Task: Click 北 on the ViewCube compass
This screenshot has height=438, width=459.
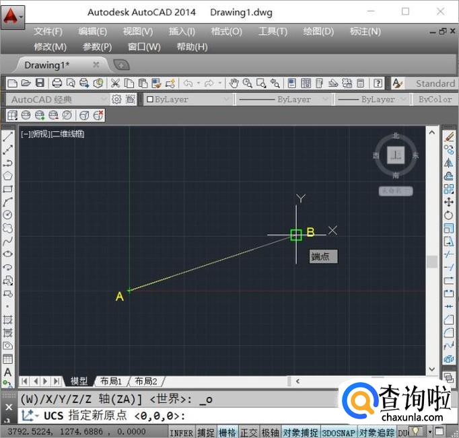Action: 396,136
